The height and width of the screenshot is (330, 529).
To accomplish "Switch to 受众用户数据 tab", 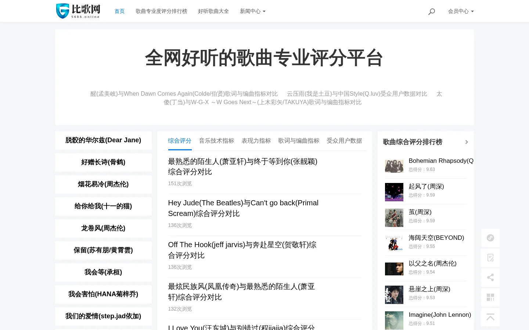I will click(x=344, y=141).
